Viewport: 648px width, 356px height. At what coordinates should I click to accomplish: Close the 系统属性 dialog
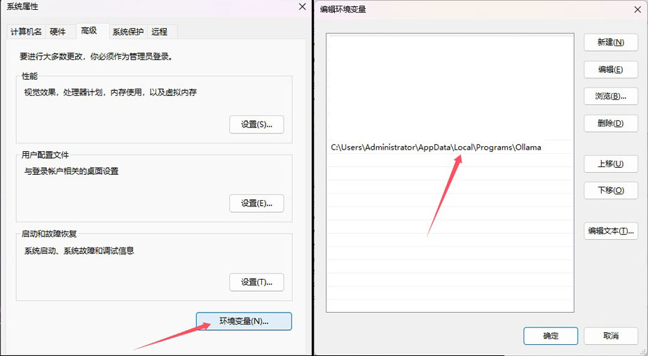tap(302, 7)
